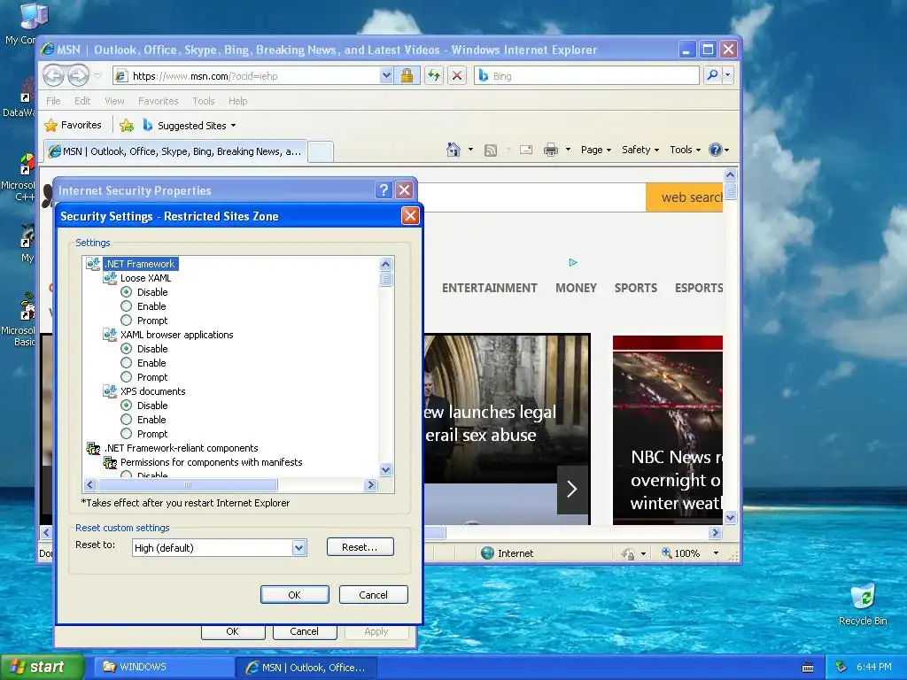
Task: Open the Favorites menu in the menu bar
Action: coord(158,101)
